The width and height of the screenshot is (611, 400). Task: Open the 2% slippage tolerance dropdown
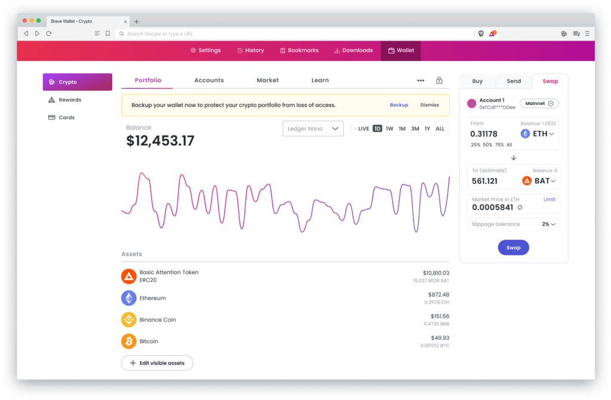coord(549,224)
